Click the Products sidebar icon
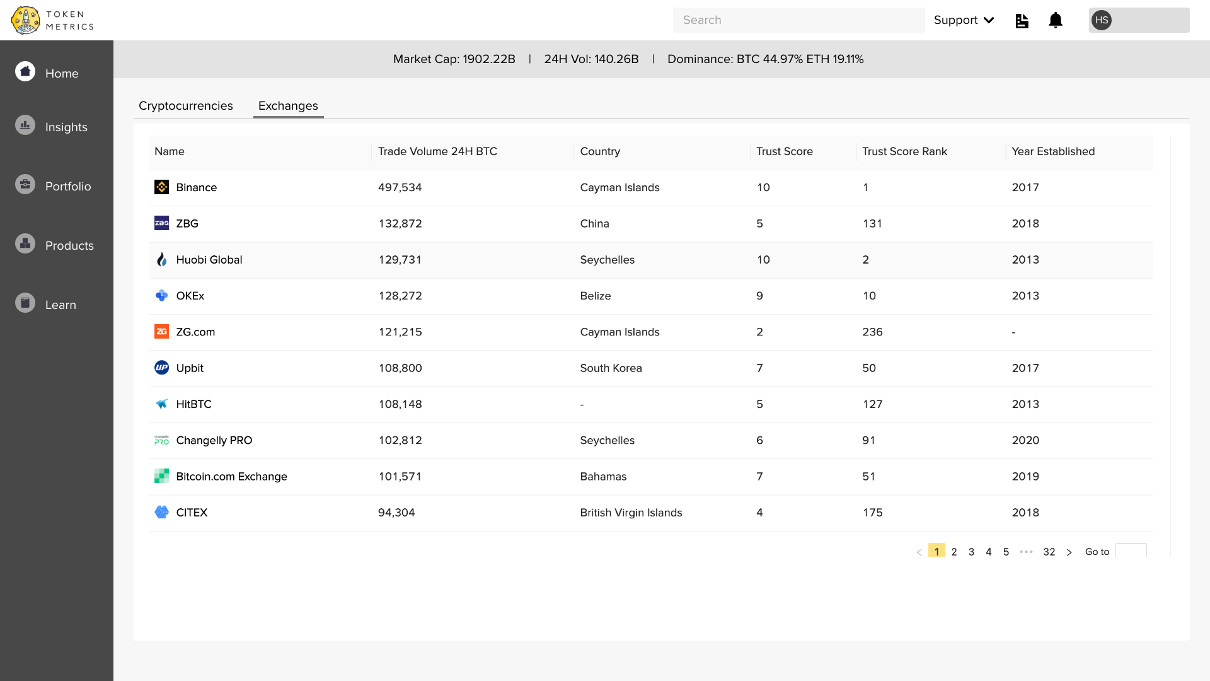Screen dimensions: 1210x681 pos(24,245)
